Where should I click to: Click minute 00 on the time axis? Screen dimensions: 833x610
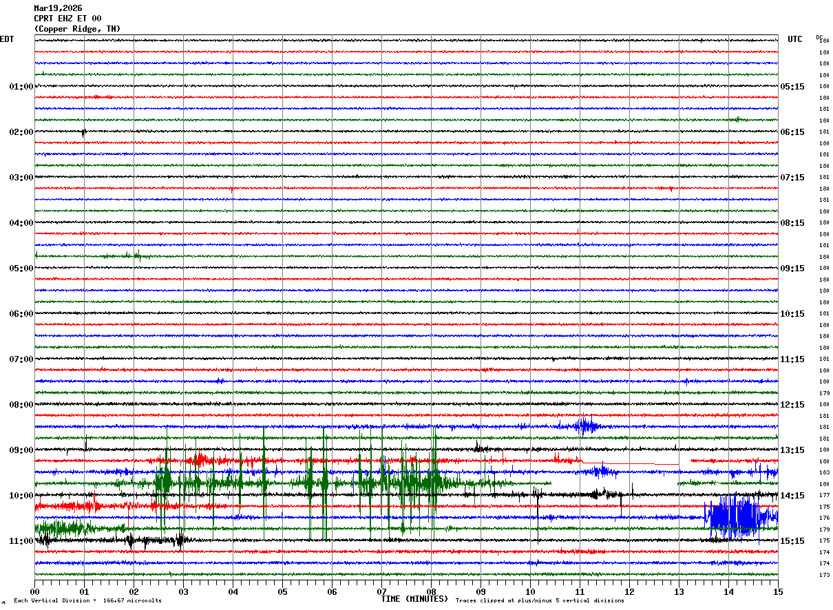[x=34, y=591]
